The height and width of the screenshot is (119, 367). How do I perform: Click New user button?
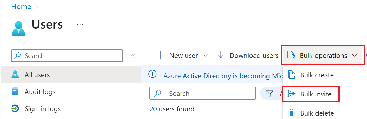click(x=182, y=55)
